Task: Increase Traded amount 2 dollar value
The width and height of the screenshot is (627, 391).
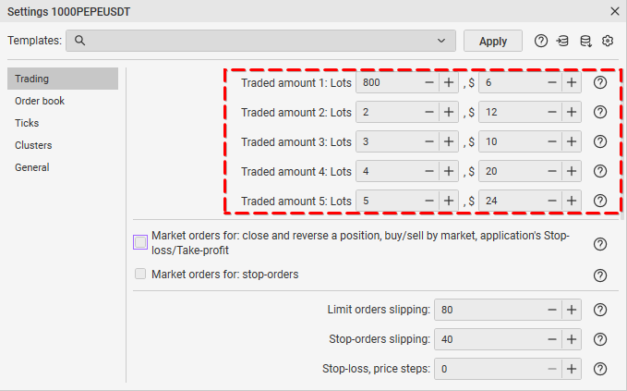Action: (572, 112)
